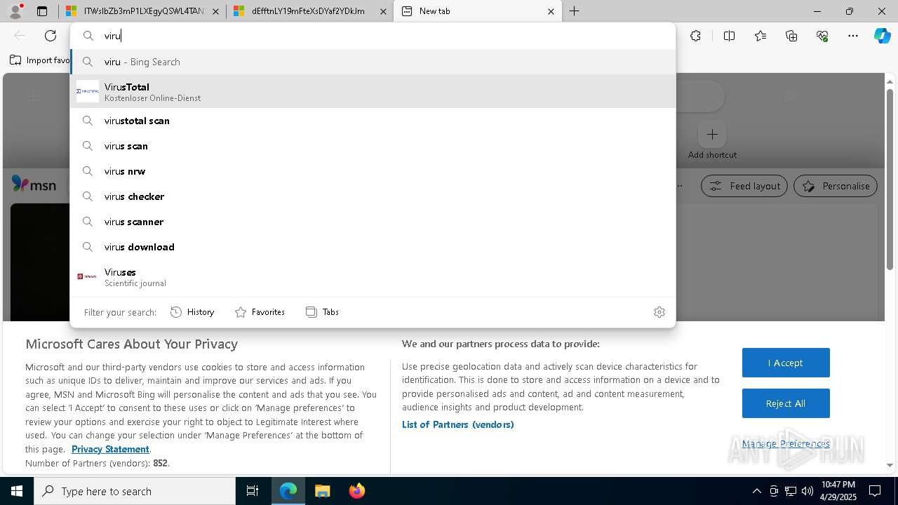
Task: Switch to the dEfftnLY19mFteXsDYaf2YDkJm tab
Action: point(309,11)
